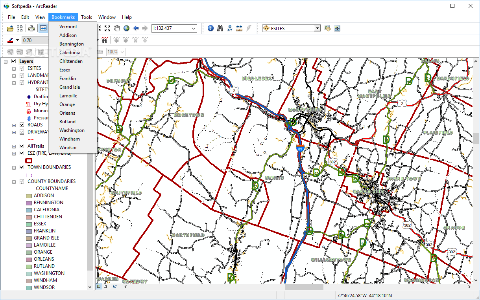Viewport: 480px width, 300px height.
Task: Toggle the DRIVEWAYS layer checkbox
Action: pyautogui.click(x=22, y=132)
